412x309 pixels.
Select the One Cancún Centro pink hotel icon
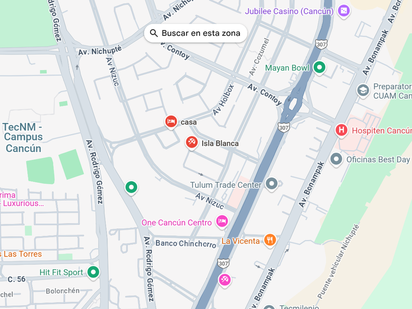click(x=222, y=222)
